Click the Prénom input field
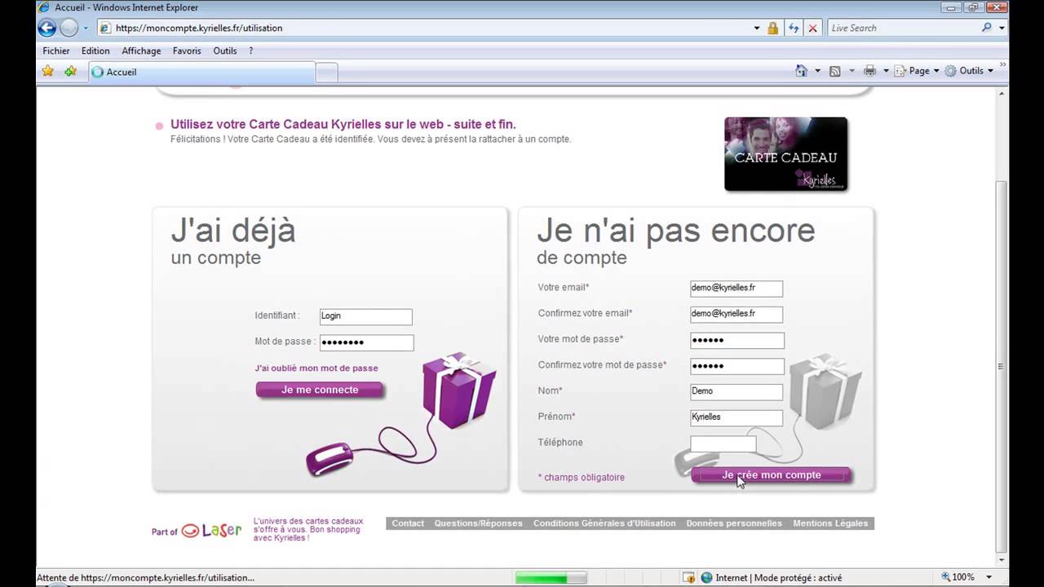The width and height of the screenshot is (1044, 587). pos(737,417)
